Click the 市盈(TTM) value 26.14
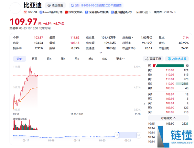The width and height of the screenshot is (194, 148). (x=149, y=48)
